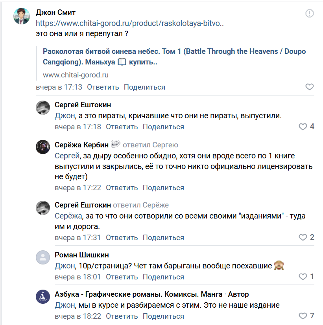
Task: Like Сергей Ештокин's reply to Серёжа
Action: point(303,237)
